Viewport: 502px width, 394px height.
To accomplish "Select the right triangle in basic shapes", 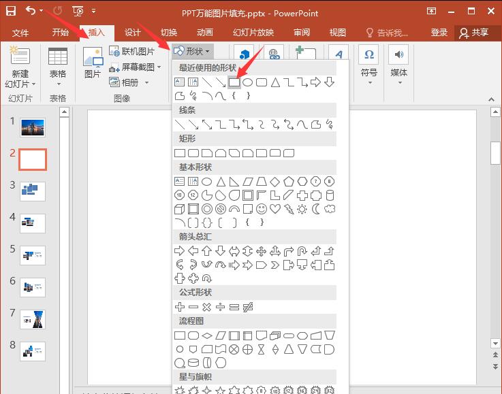I will point(234,182).
